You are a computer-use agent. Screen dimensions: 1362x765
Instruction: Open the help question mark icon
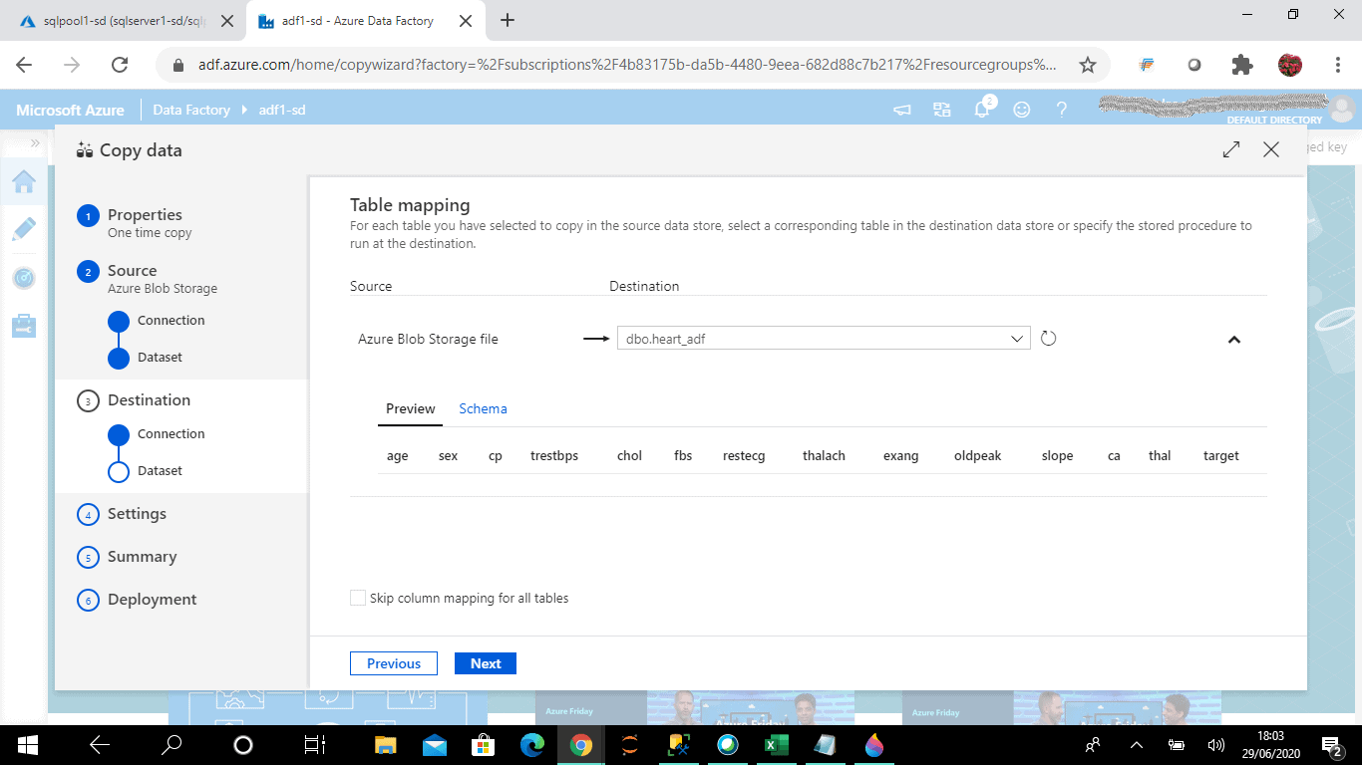coord(1062,110)
